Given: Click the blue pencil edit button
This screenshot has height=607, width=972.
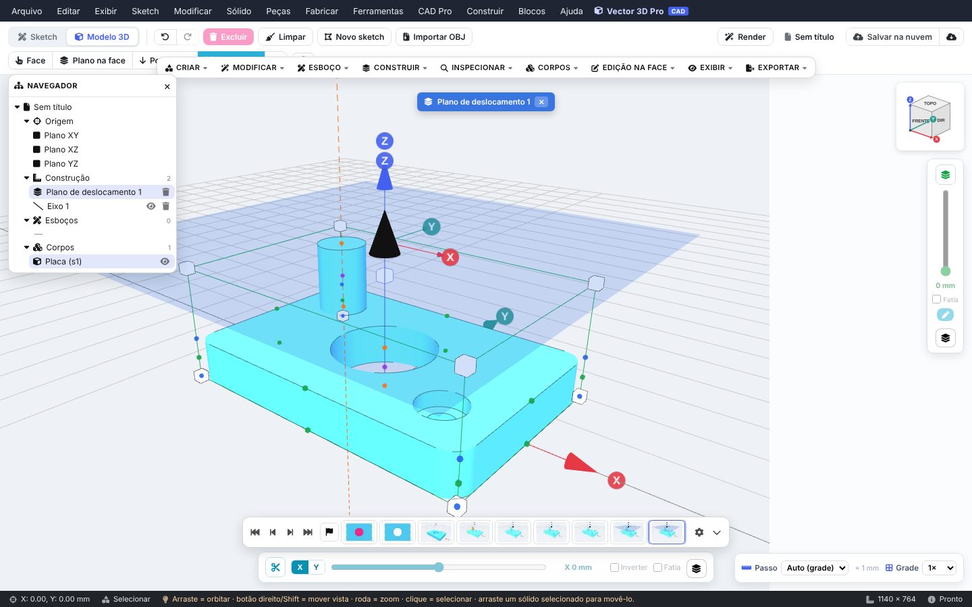Looking at the screenshot, I should pyautogui.click(x=946, y=315).
